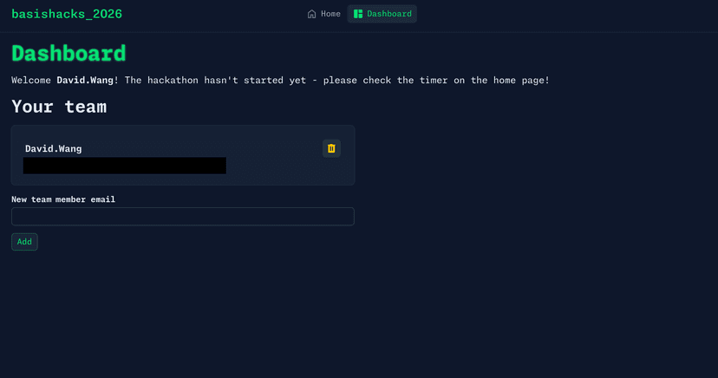The height and width of the screenshot is (378, 718).
Task: Click "hasn't started yet" in welcome message
Action: [255, 80]
